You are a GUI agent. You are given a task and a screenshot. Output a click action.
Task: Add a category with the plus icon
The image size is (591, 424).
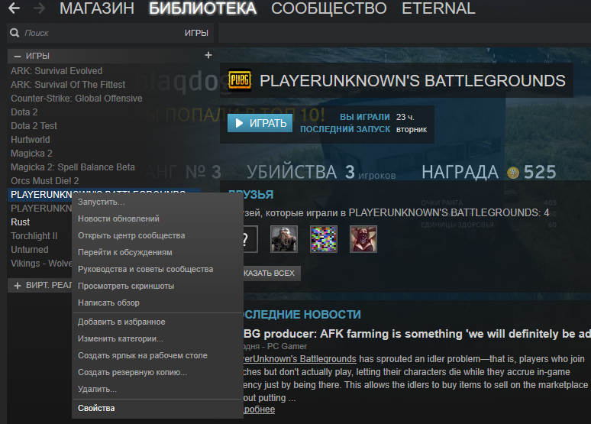pyautogui.click(x=208, y=56)
